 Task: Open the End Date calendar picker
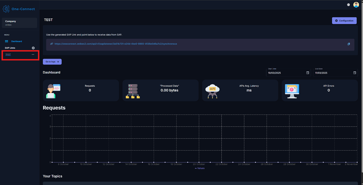[x=354, y=73]
